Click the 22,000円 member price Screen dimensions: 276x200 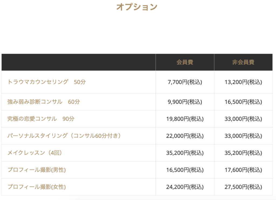coord(185,136)
